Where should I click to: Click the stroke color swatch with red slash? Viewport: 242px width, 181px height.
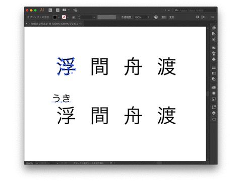[64, 17]
